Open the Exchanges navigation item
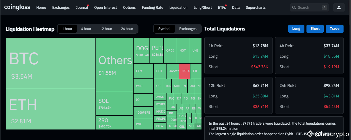 [x=61, y=7]
